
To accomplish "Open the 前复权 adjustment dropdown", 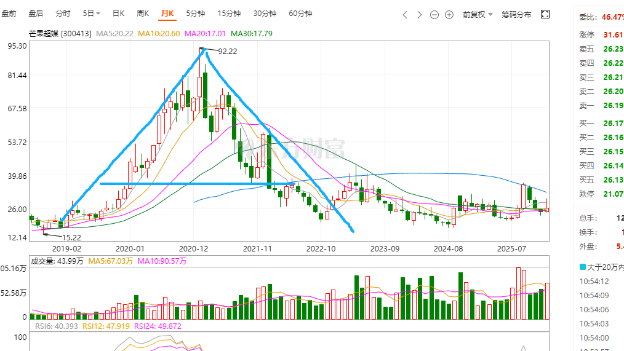I will 478,15.
